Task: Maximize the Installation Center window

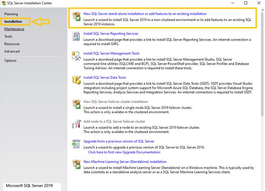Action: point(240,3)
